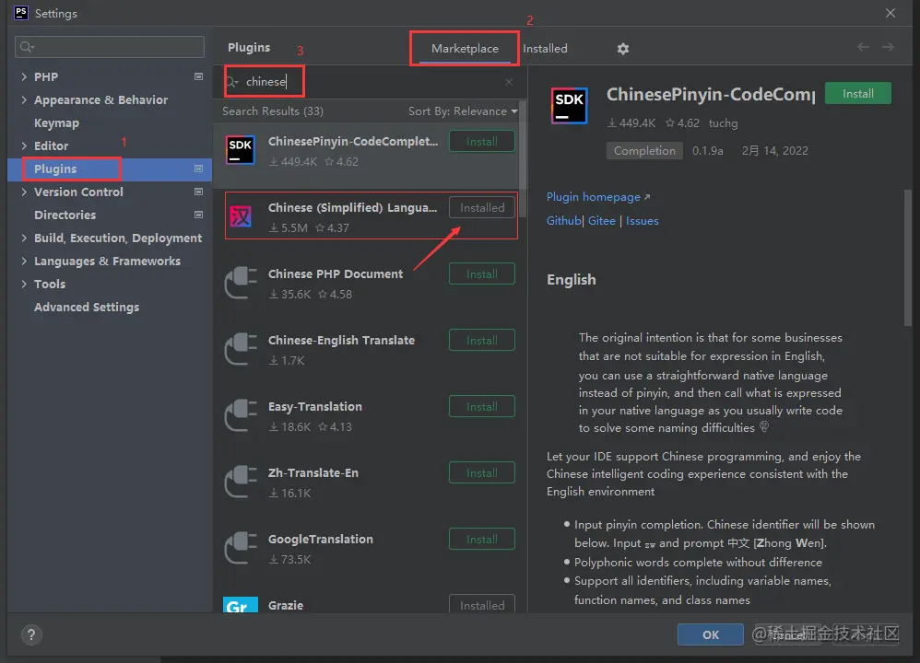The height and width of the screenshot is (663, 920).
Task: Click the Easy-Translation plug icon
Action: [241, 415]
